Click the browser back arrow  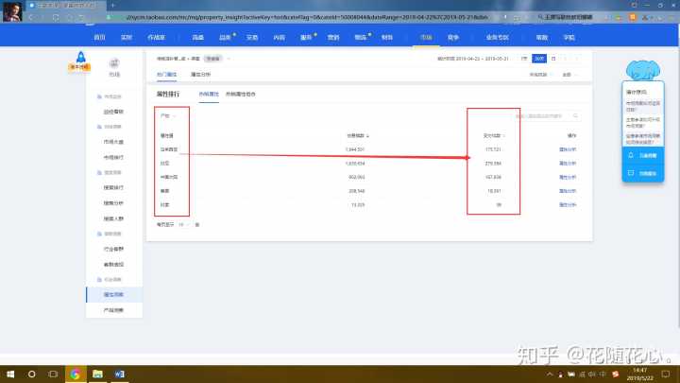pos(31,17)
